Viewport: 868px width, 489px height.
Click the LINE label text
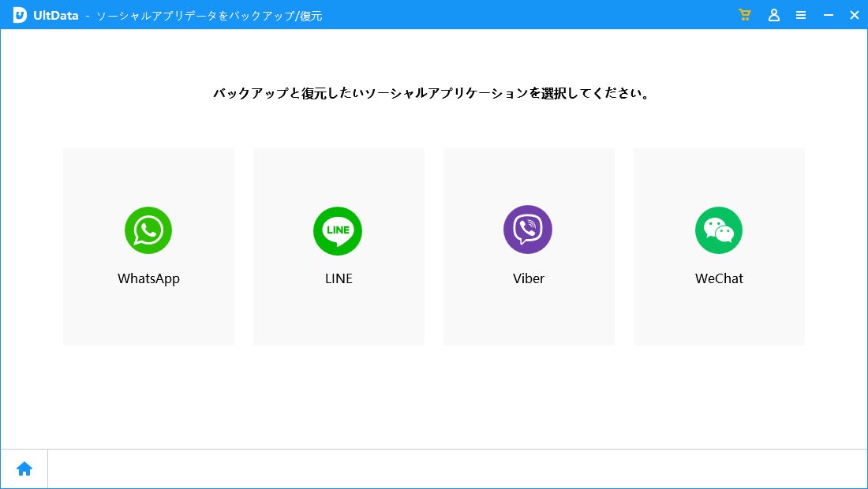pos(339,278)
